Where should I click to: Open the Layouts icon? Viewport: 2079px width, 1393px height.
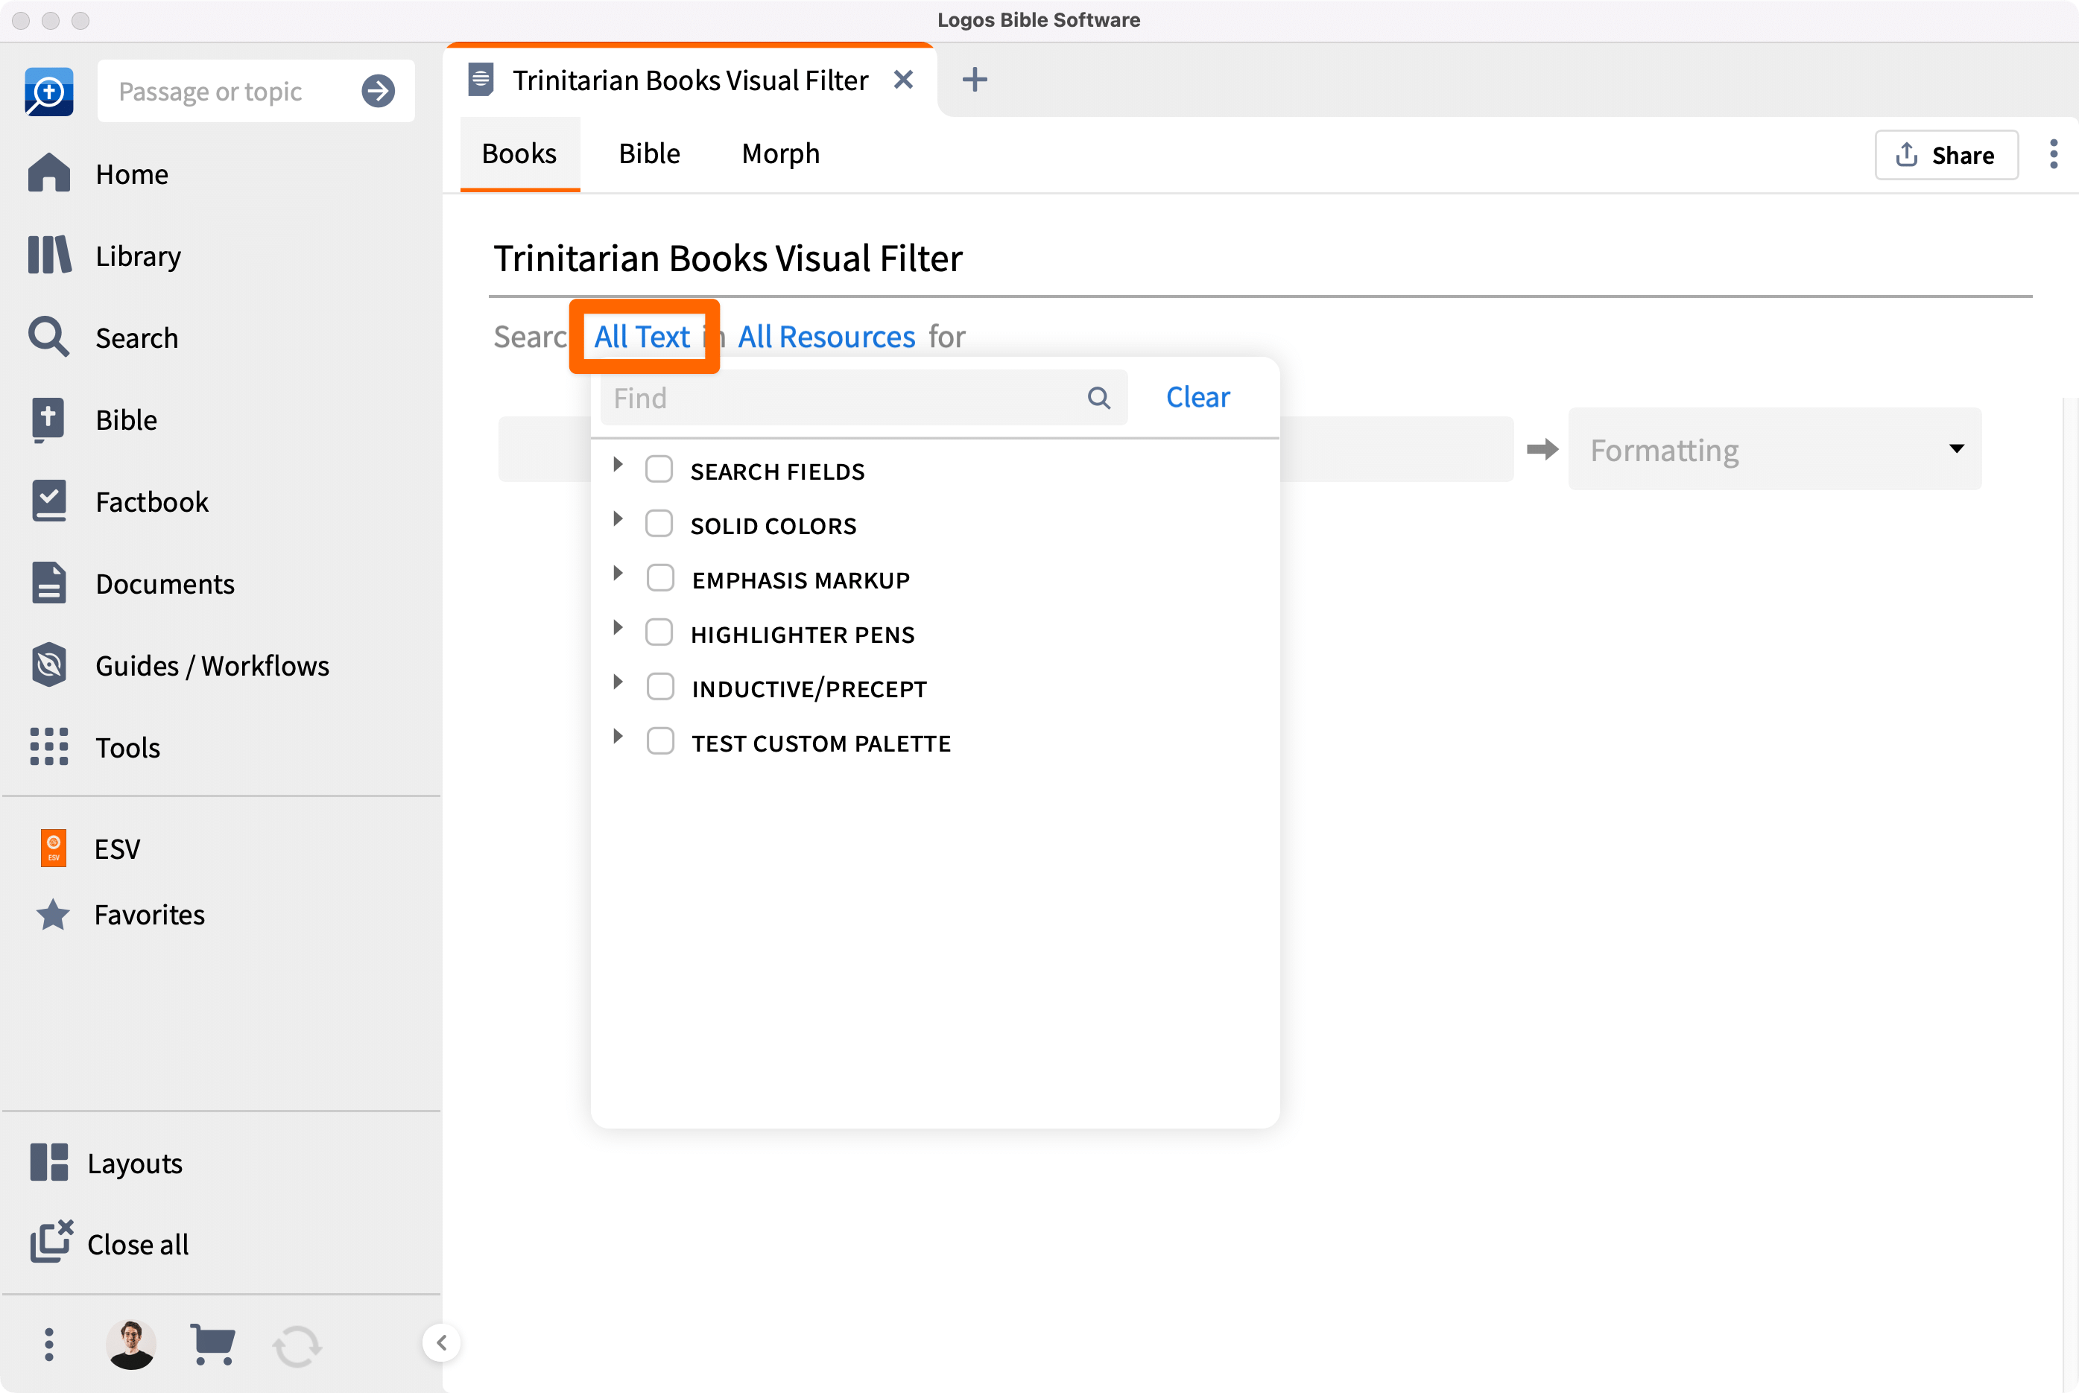coord(49,1162)
